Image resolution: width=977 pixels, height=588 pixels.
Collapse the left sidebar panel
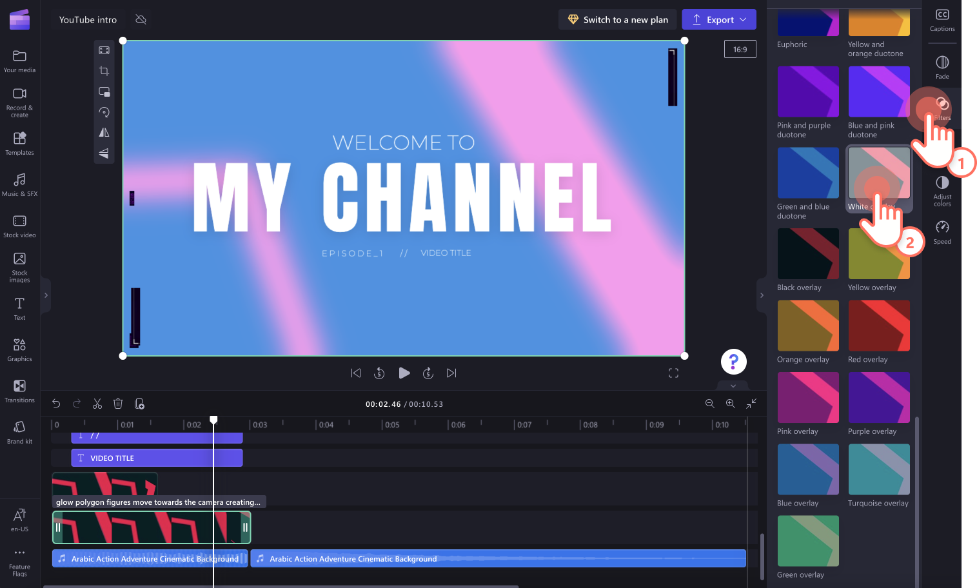point(45,295)
